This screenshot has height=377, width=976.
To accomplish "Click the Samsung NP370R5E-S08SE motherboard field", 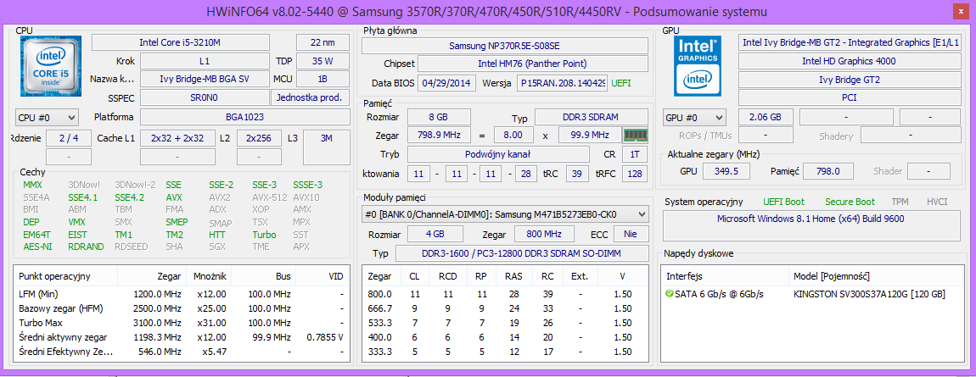I will pos(505,46).
